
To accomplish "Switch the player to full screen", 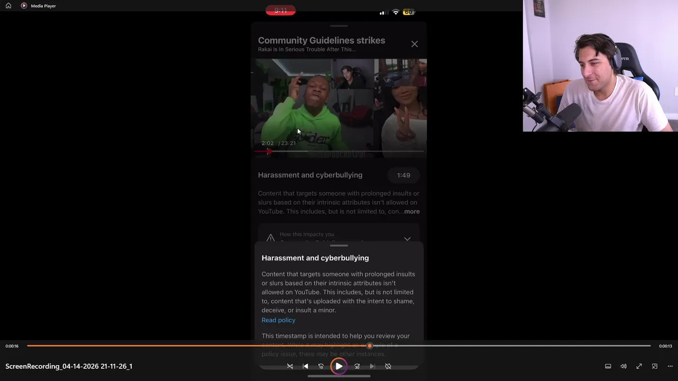I will coord(639,366).
